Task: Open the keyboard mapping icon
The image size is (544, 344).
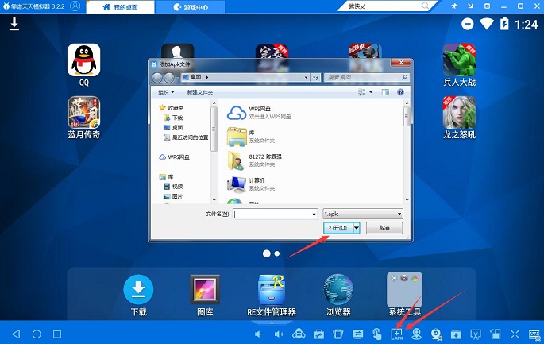Action: pyautogui.click(x=534, y=334)
